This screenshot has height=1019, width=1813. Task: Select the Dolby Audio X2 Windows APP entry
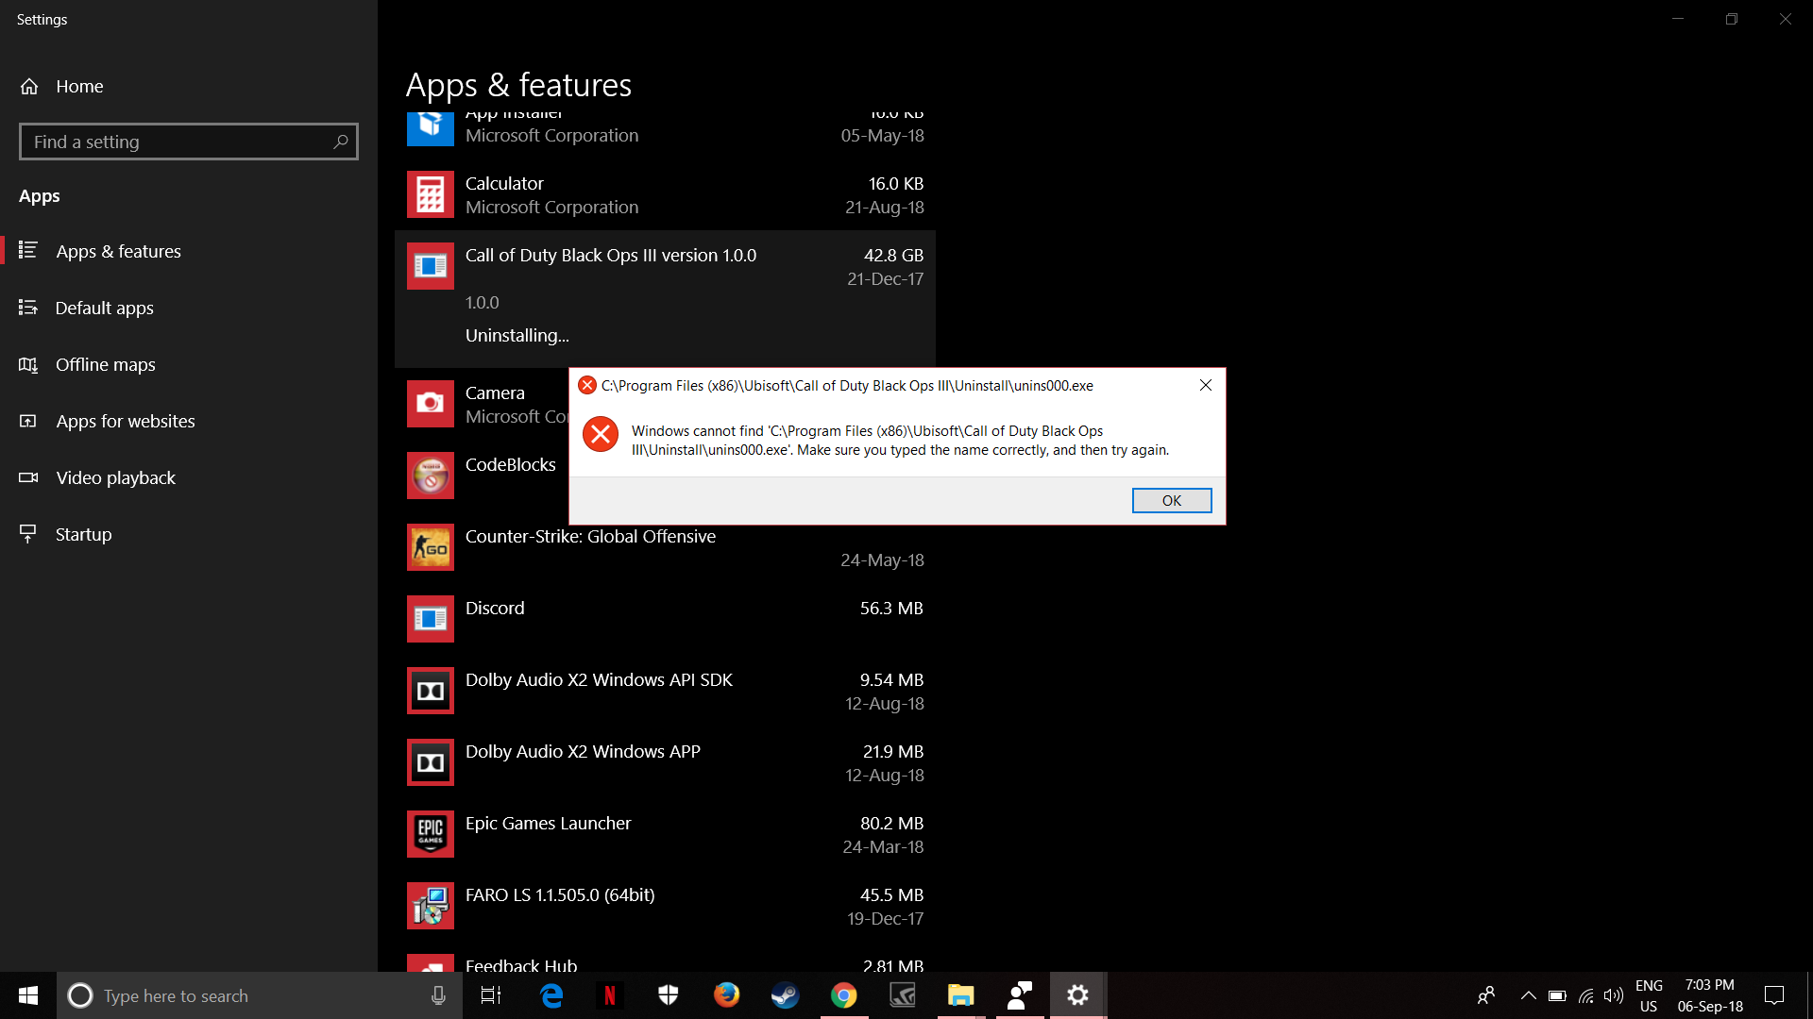pyautogui.click(x=583, y=752)
